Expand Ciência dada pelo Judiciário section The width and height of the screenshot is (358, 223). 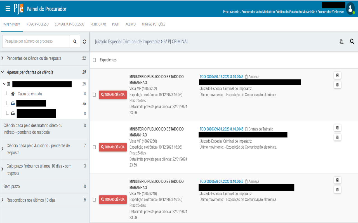coord(3,149)
